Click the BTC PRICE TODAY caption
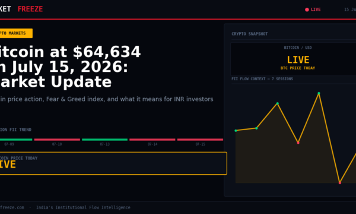This screenshot has width=356, height=214. 298,68
